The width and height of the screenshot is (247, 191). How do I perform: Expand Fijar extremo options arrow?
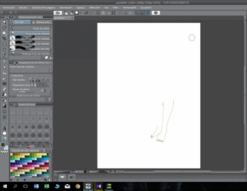point(48,80)
